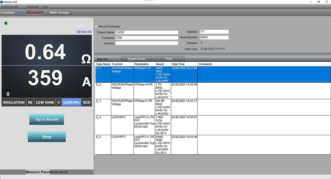The height and width of the screenshot is (179, 331).
Task: Select the LOW OHM mode
Action: [45, 102]
